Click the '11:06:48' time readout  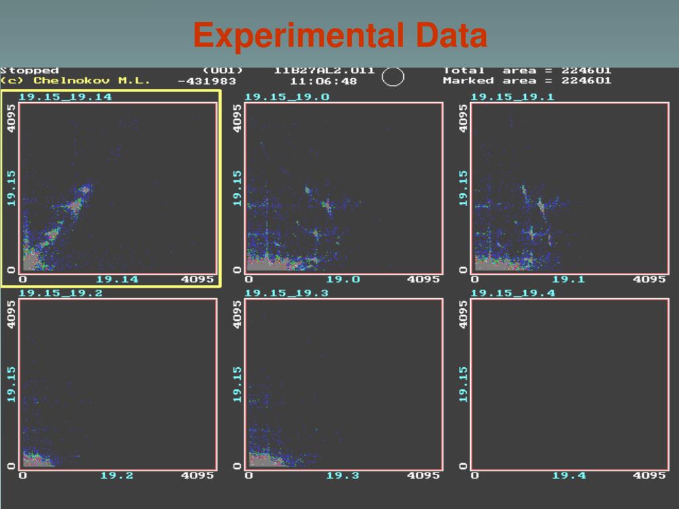click(323, 81)
